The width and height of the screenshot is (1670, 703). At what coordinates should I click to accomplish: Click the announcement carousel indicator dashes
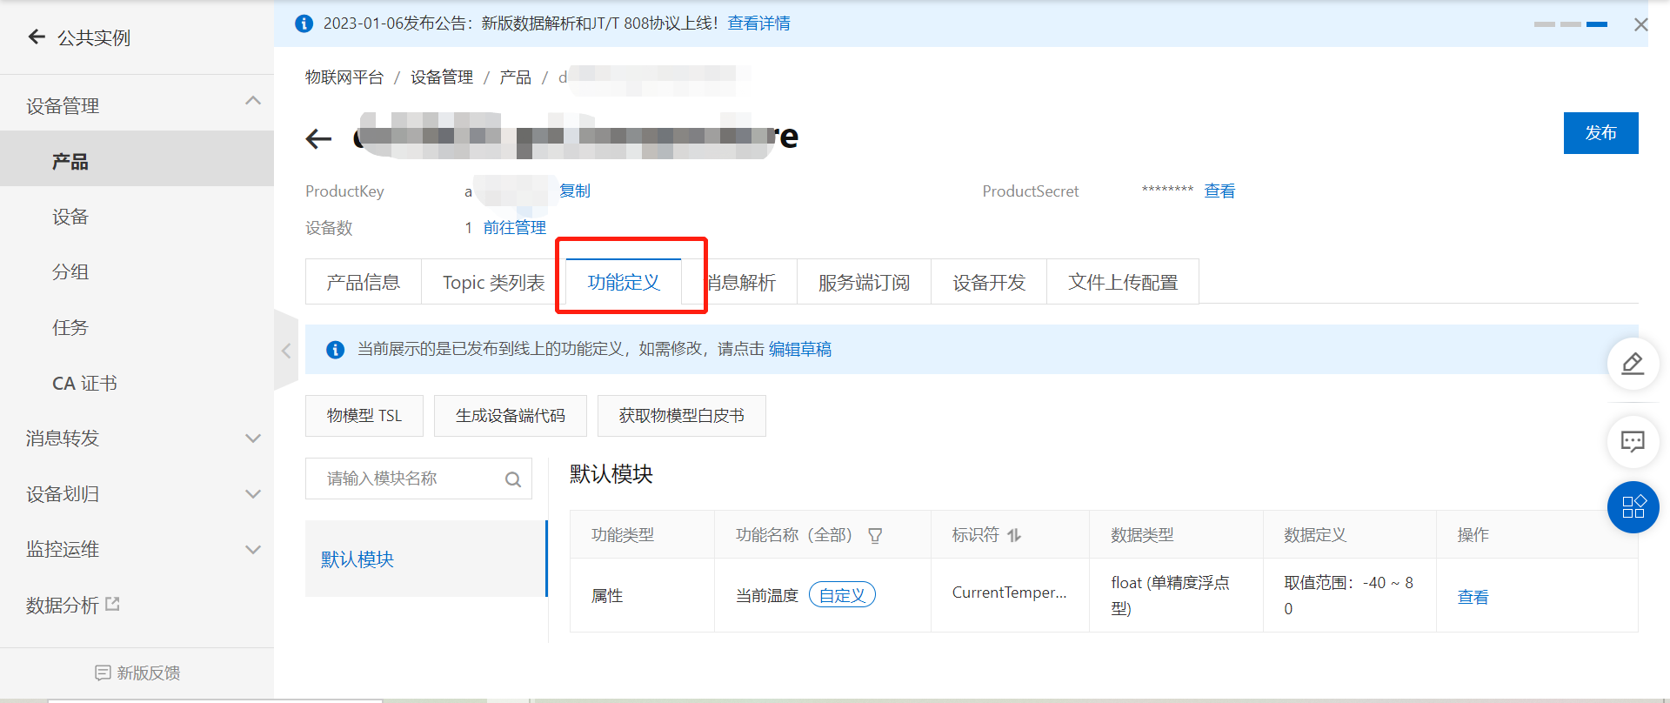point(1571,24)
